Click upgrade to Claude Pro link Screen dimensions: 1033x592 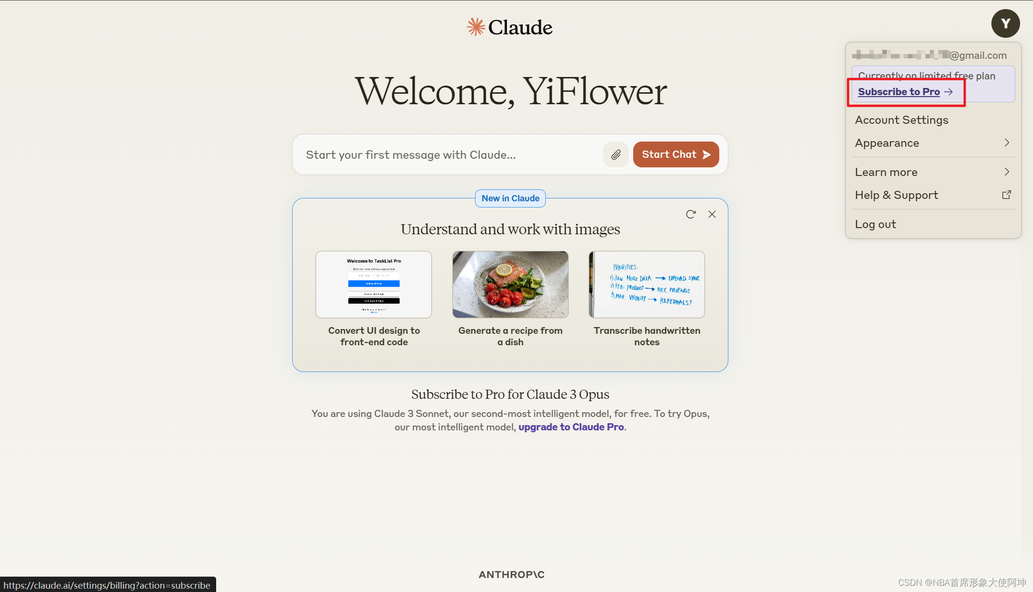coord(571,427)
